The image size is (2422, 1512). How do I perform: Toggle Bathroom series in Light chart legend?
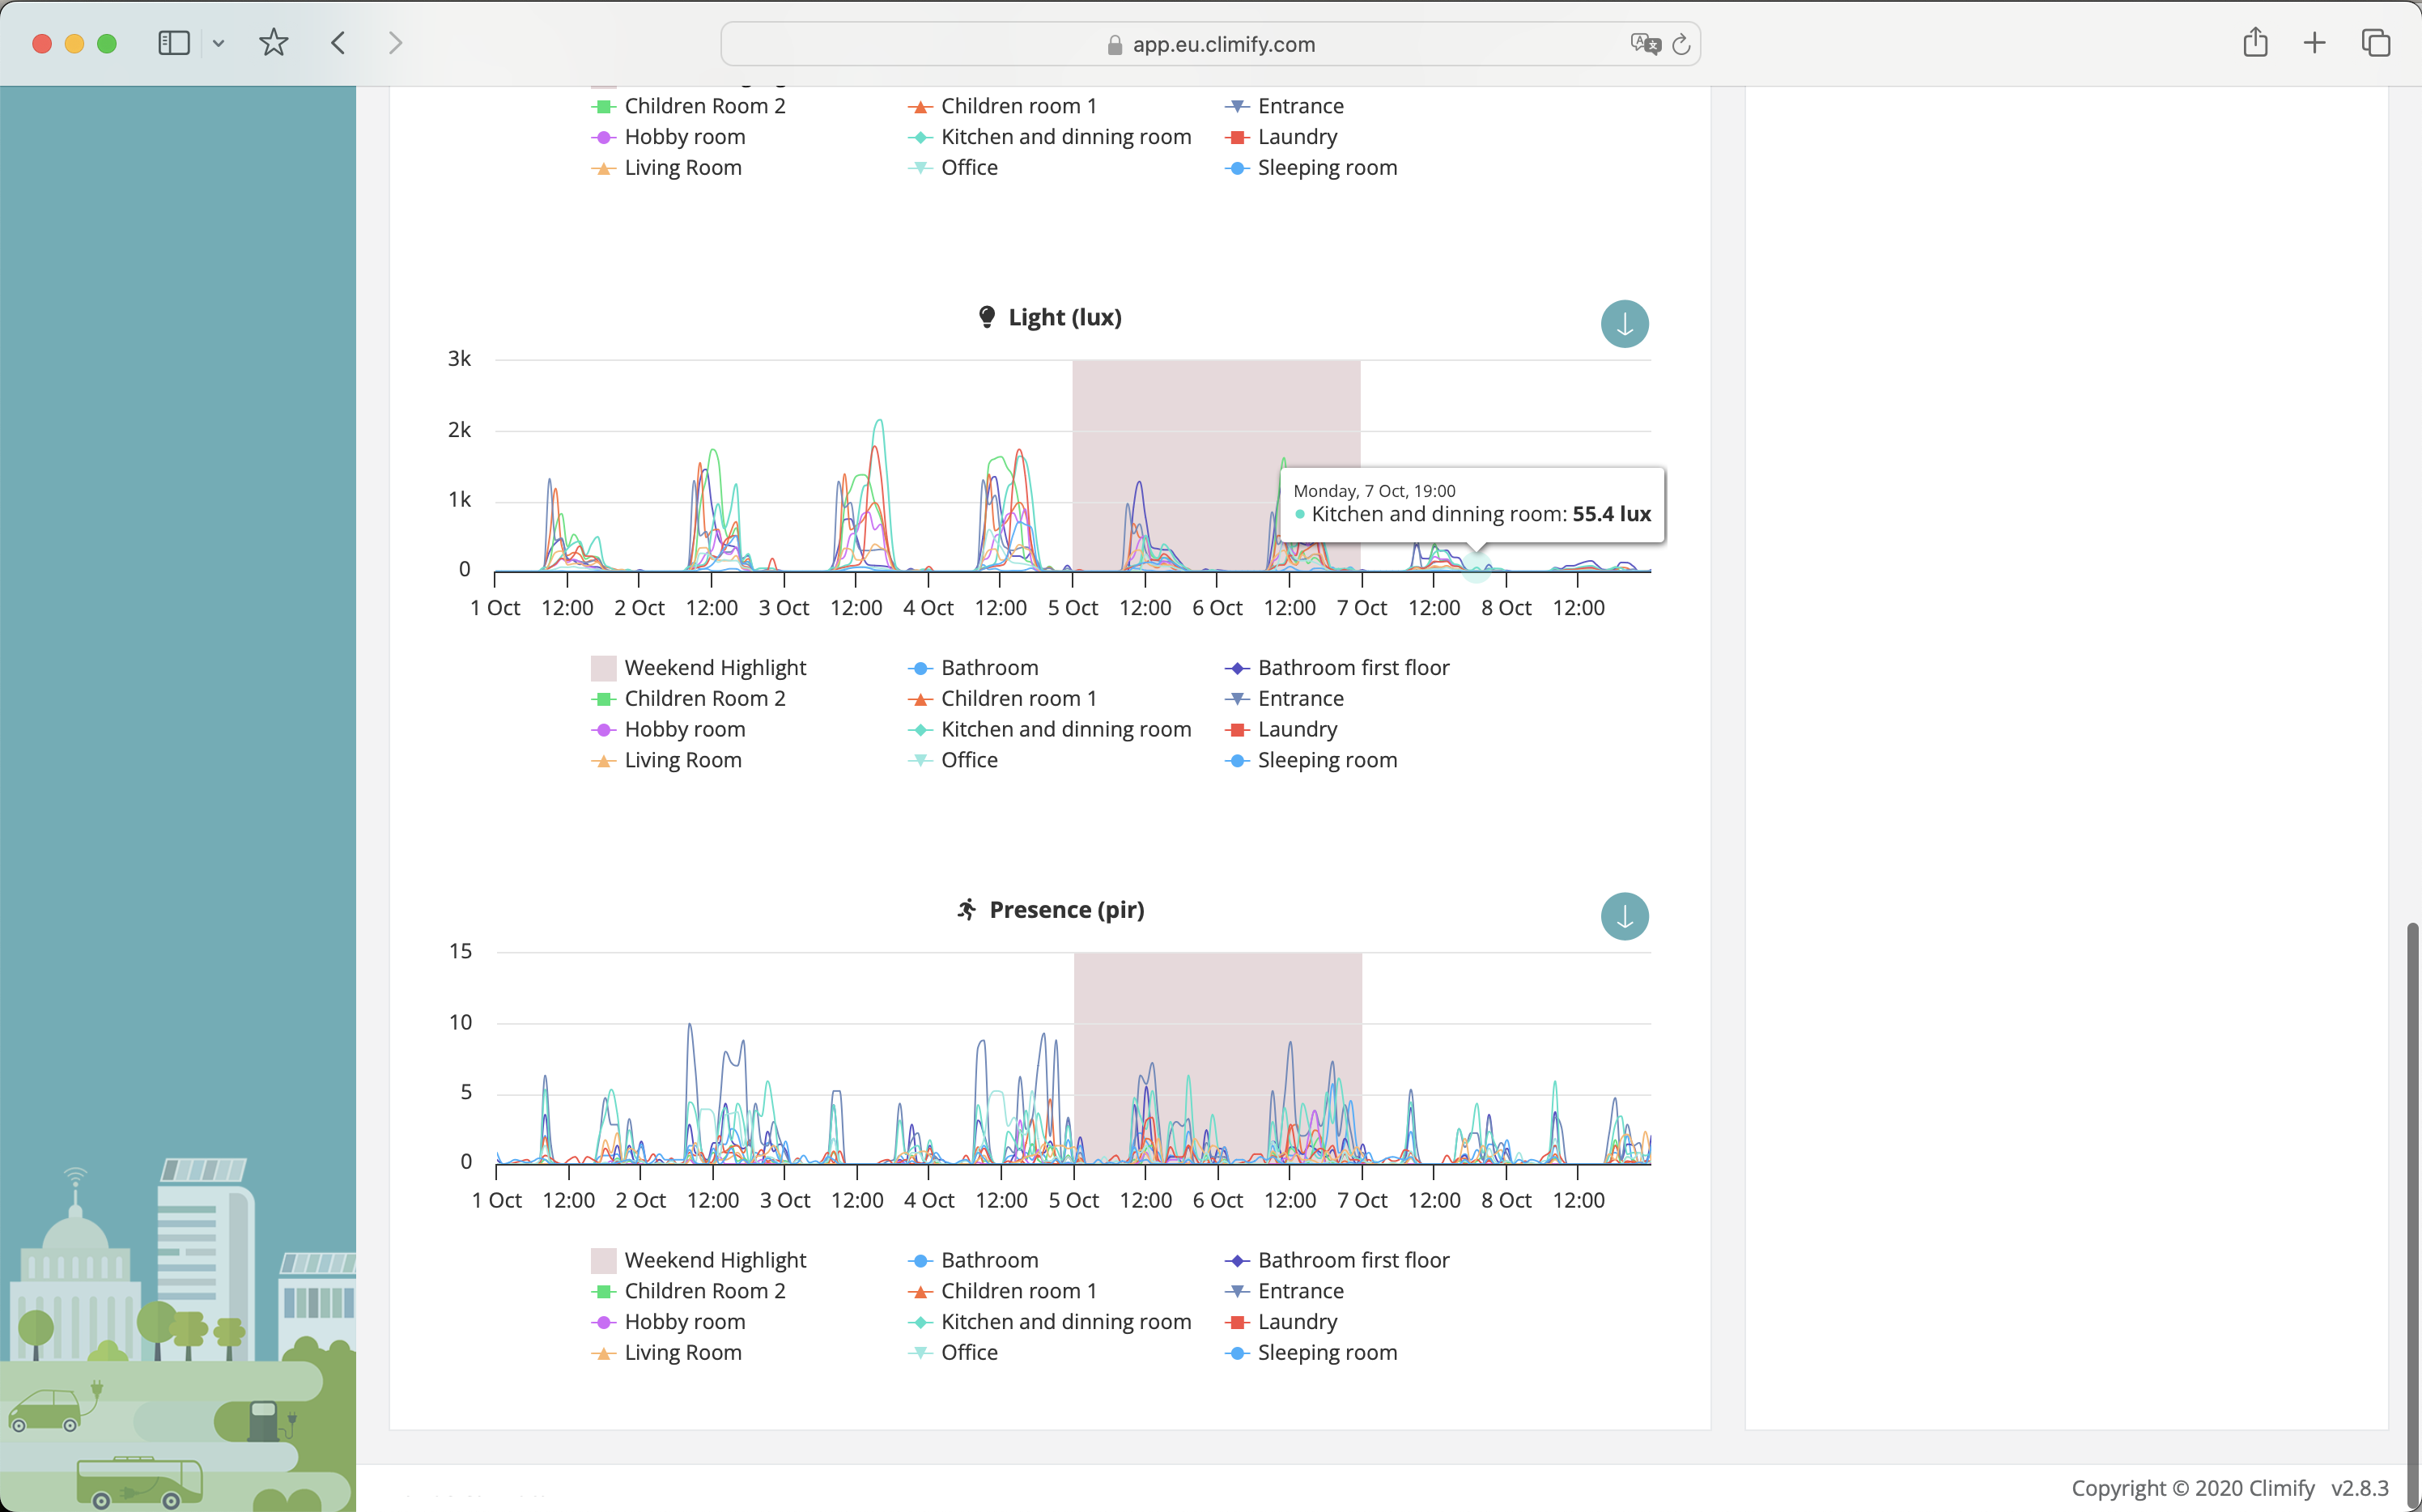click(x=973, y=668)
